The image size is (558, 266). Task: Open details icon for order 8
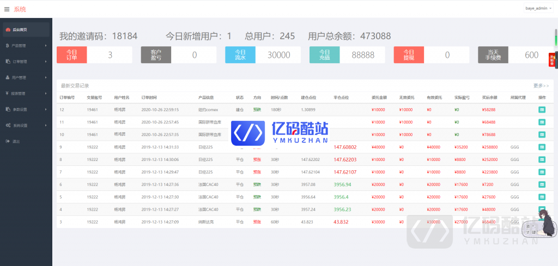[x=542, y=159]
